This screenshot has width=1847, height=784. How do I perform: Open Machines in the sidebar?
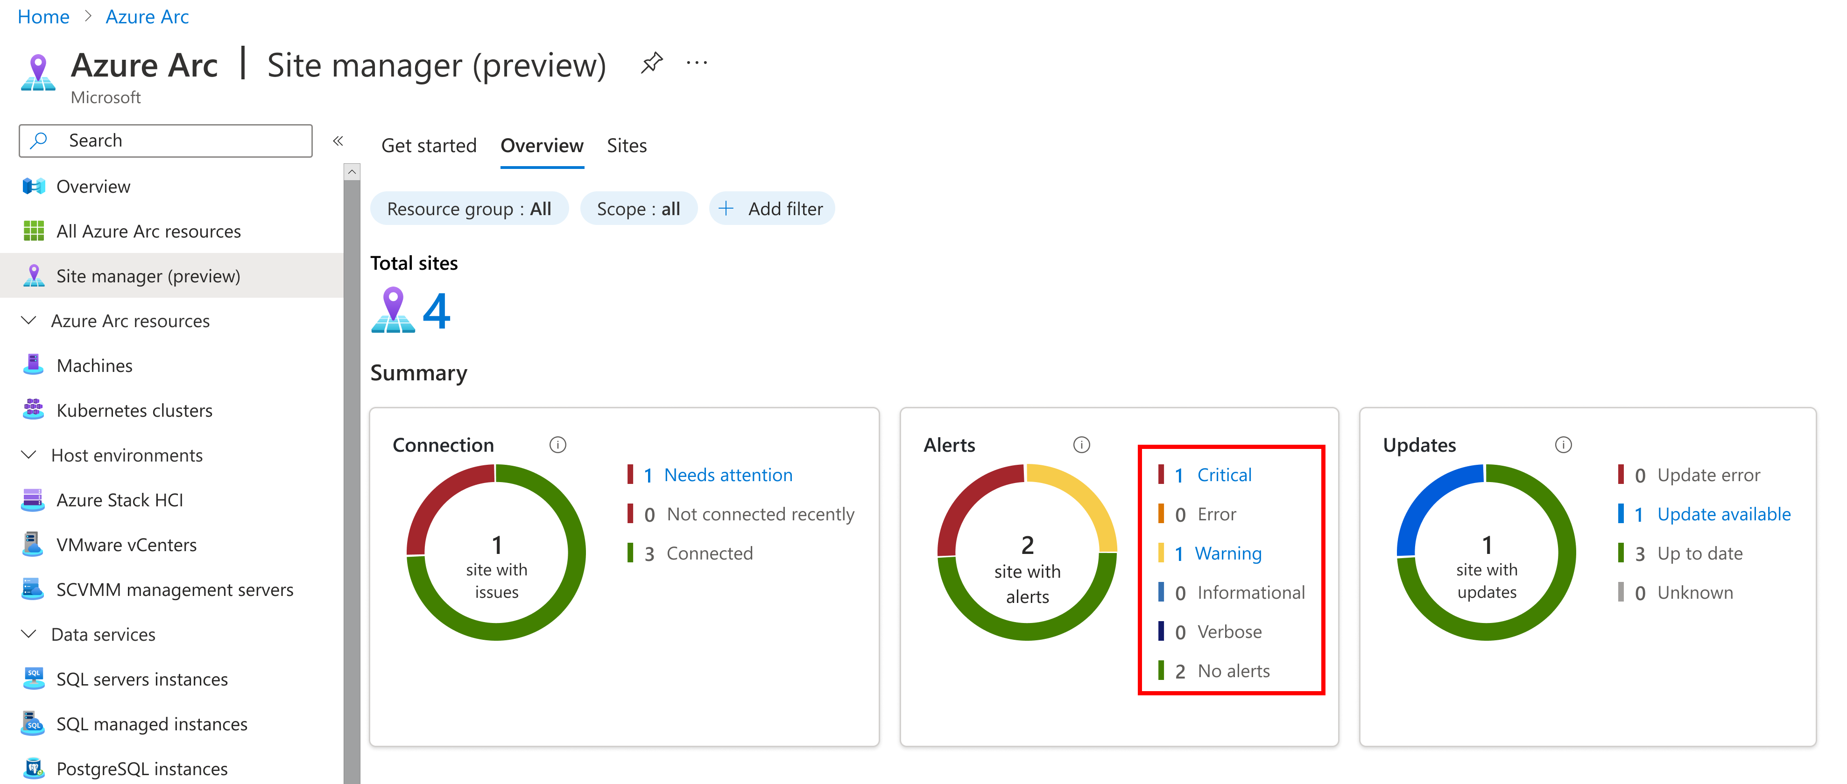click(x=94, y=365)
